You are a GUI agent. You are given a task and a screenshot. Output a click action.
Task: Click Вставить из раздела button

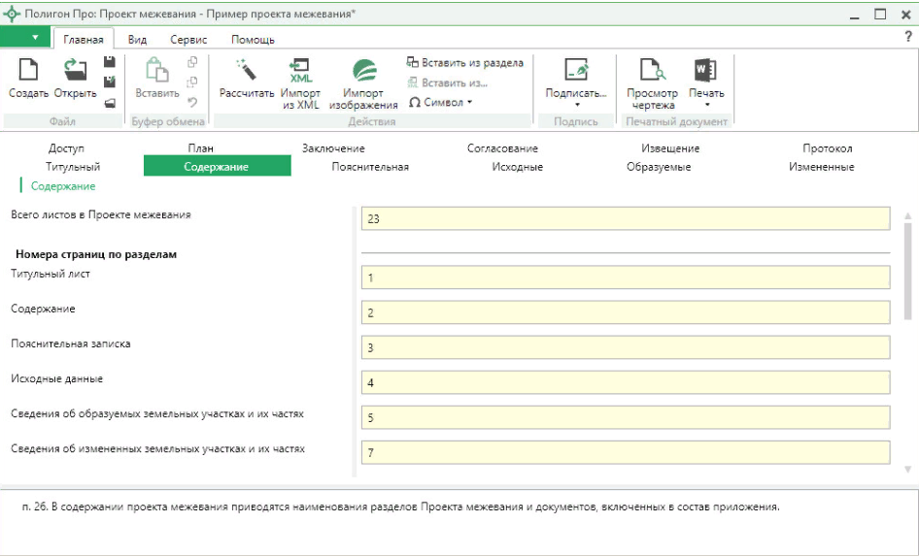465,63
